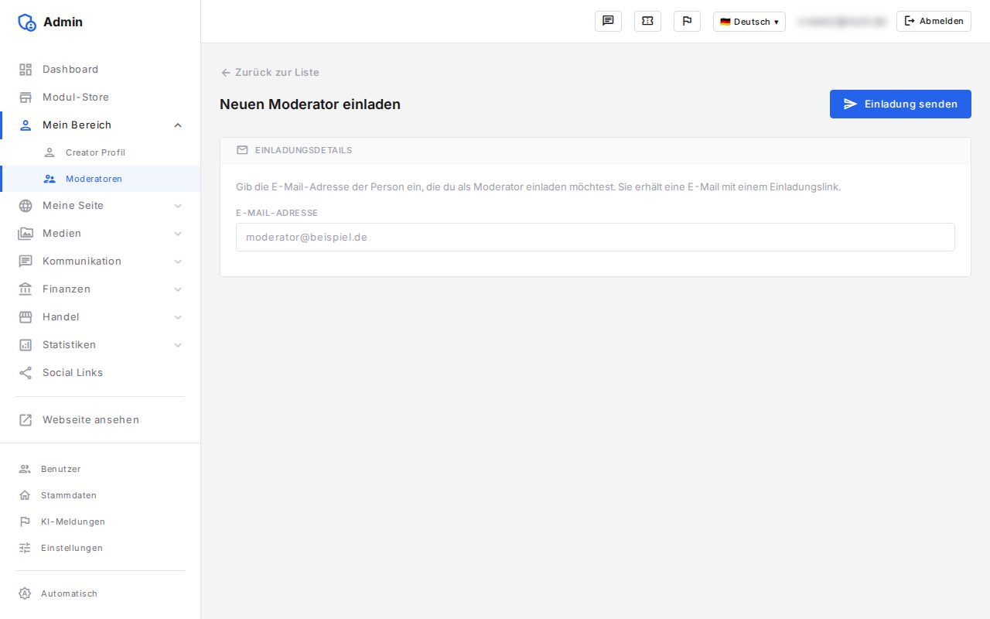The image size is (990, 619).
Task: Click the Abmelden logout button
Action: coord(934,21)
